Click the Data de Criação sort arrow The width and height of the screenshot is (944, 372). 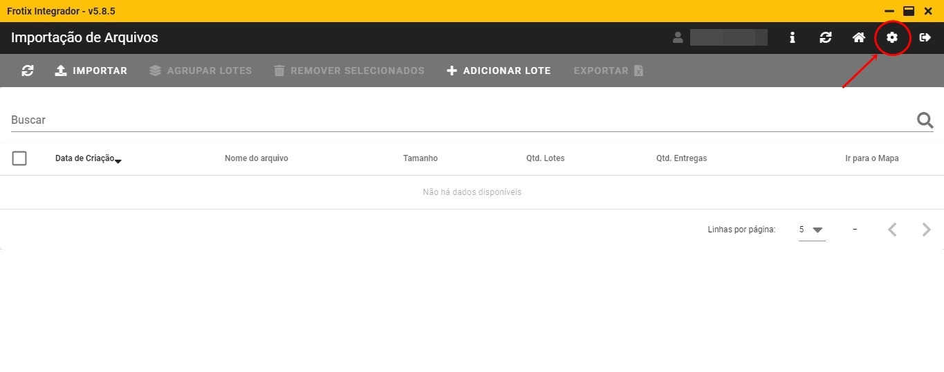[x=118, y=160]
